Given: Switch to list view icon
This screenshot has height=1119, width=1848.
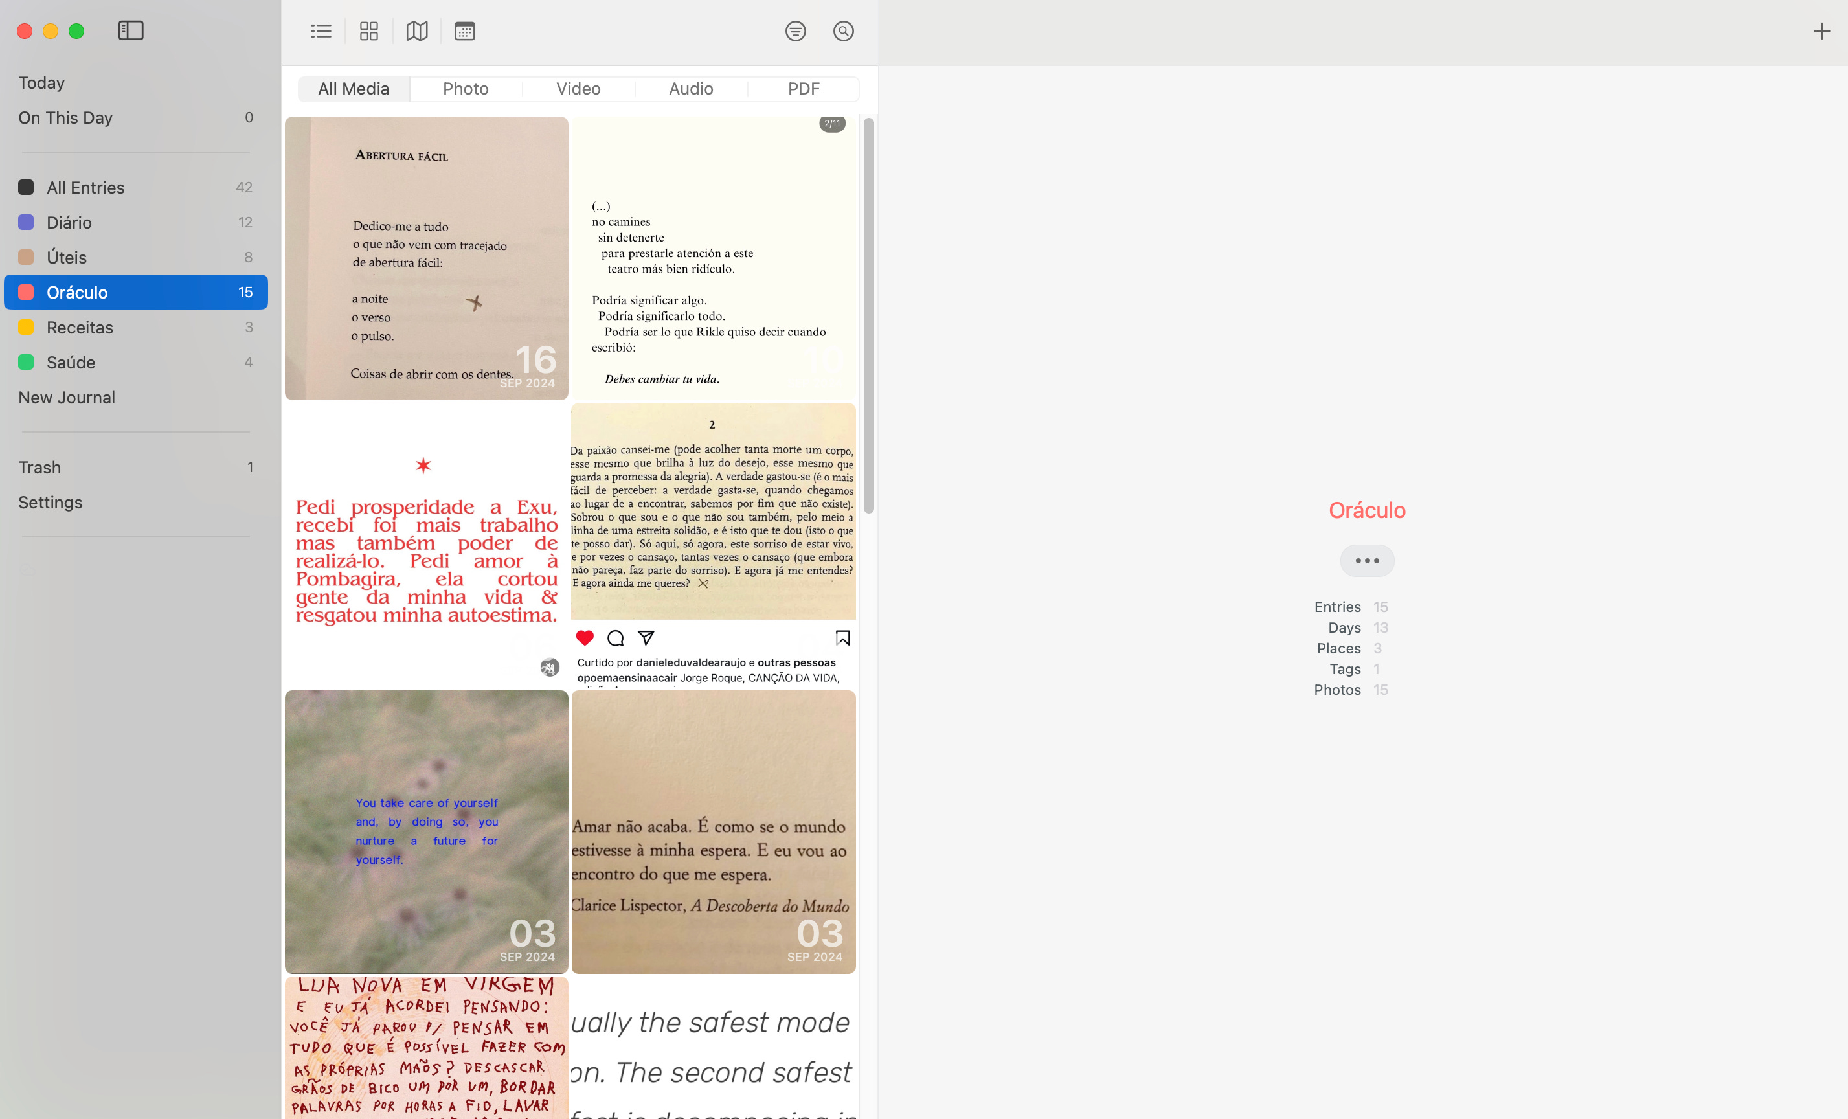Looking at the screenshot, I should tap(321, 30).
